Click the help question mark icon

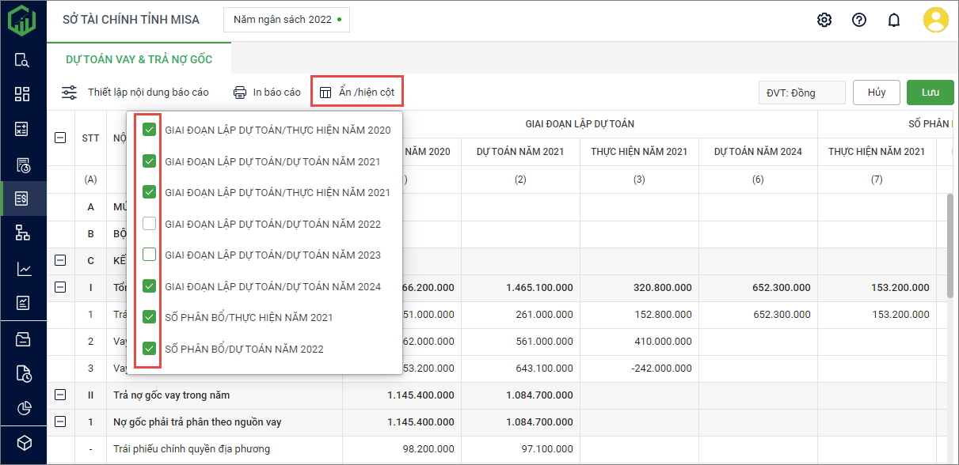coord(859,20)
